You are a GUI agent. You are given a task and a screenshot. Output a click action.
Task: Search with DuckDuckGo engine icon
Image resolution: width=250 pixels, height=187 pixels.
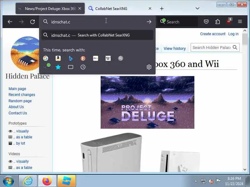click(x=83, y=58)
